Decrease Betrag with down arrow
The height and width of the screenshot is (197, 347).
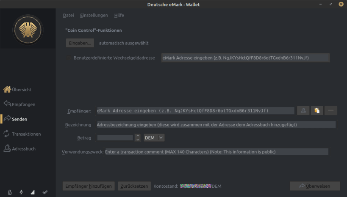click(138, 140)
